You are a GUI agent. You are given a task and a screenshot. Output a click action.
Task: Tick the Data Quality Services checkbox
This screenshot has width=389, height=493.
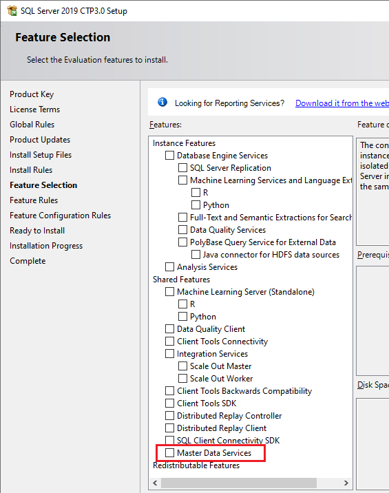click(x=182, y=230)
